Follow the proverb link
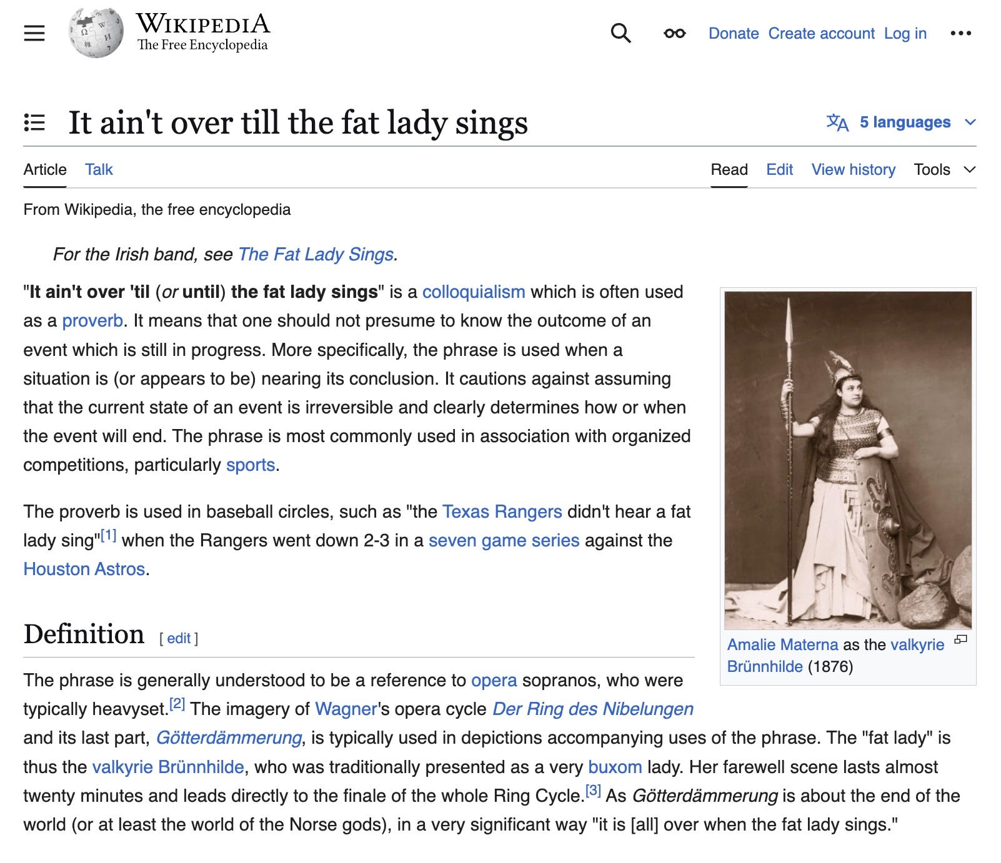Image resolution: width=1001 pixels, height=863 pixels. pyautogui.click(x=92, y=320)
